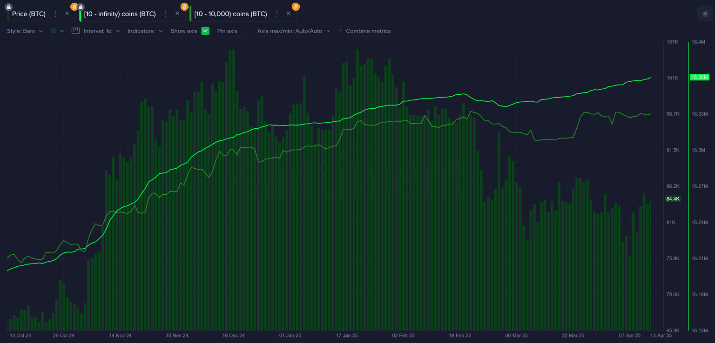Open options for [10 - 10,000) coins metric
This screenshot has height=343, width=715.
point(277,14)
